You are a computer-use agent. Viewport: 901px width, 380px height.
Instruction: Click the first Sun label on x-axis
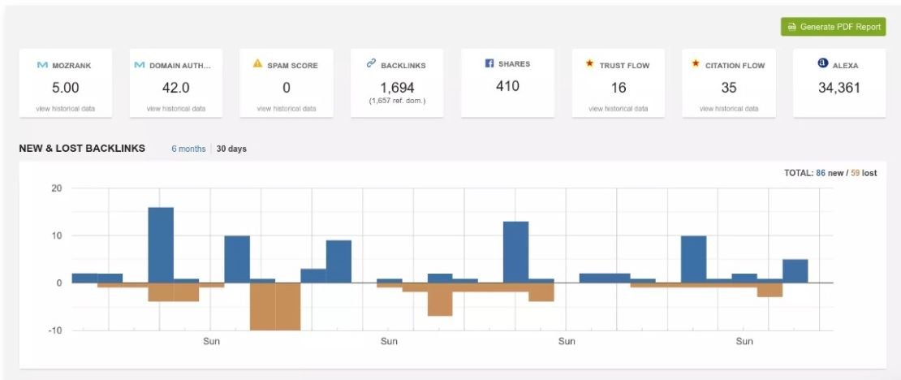[212, 342]
